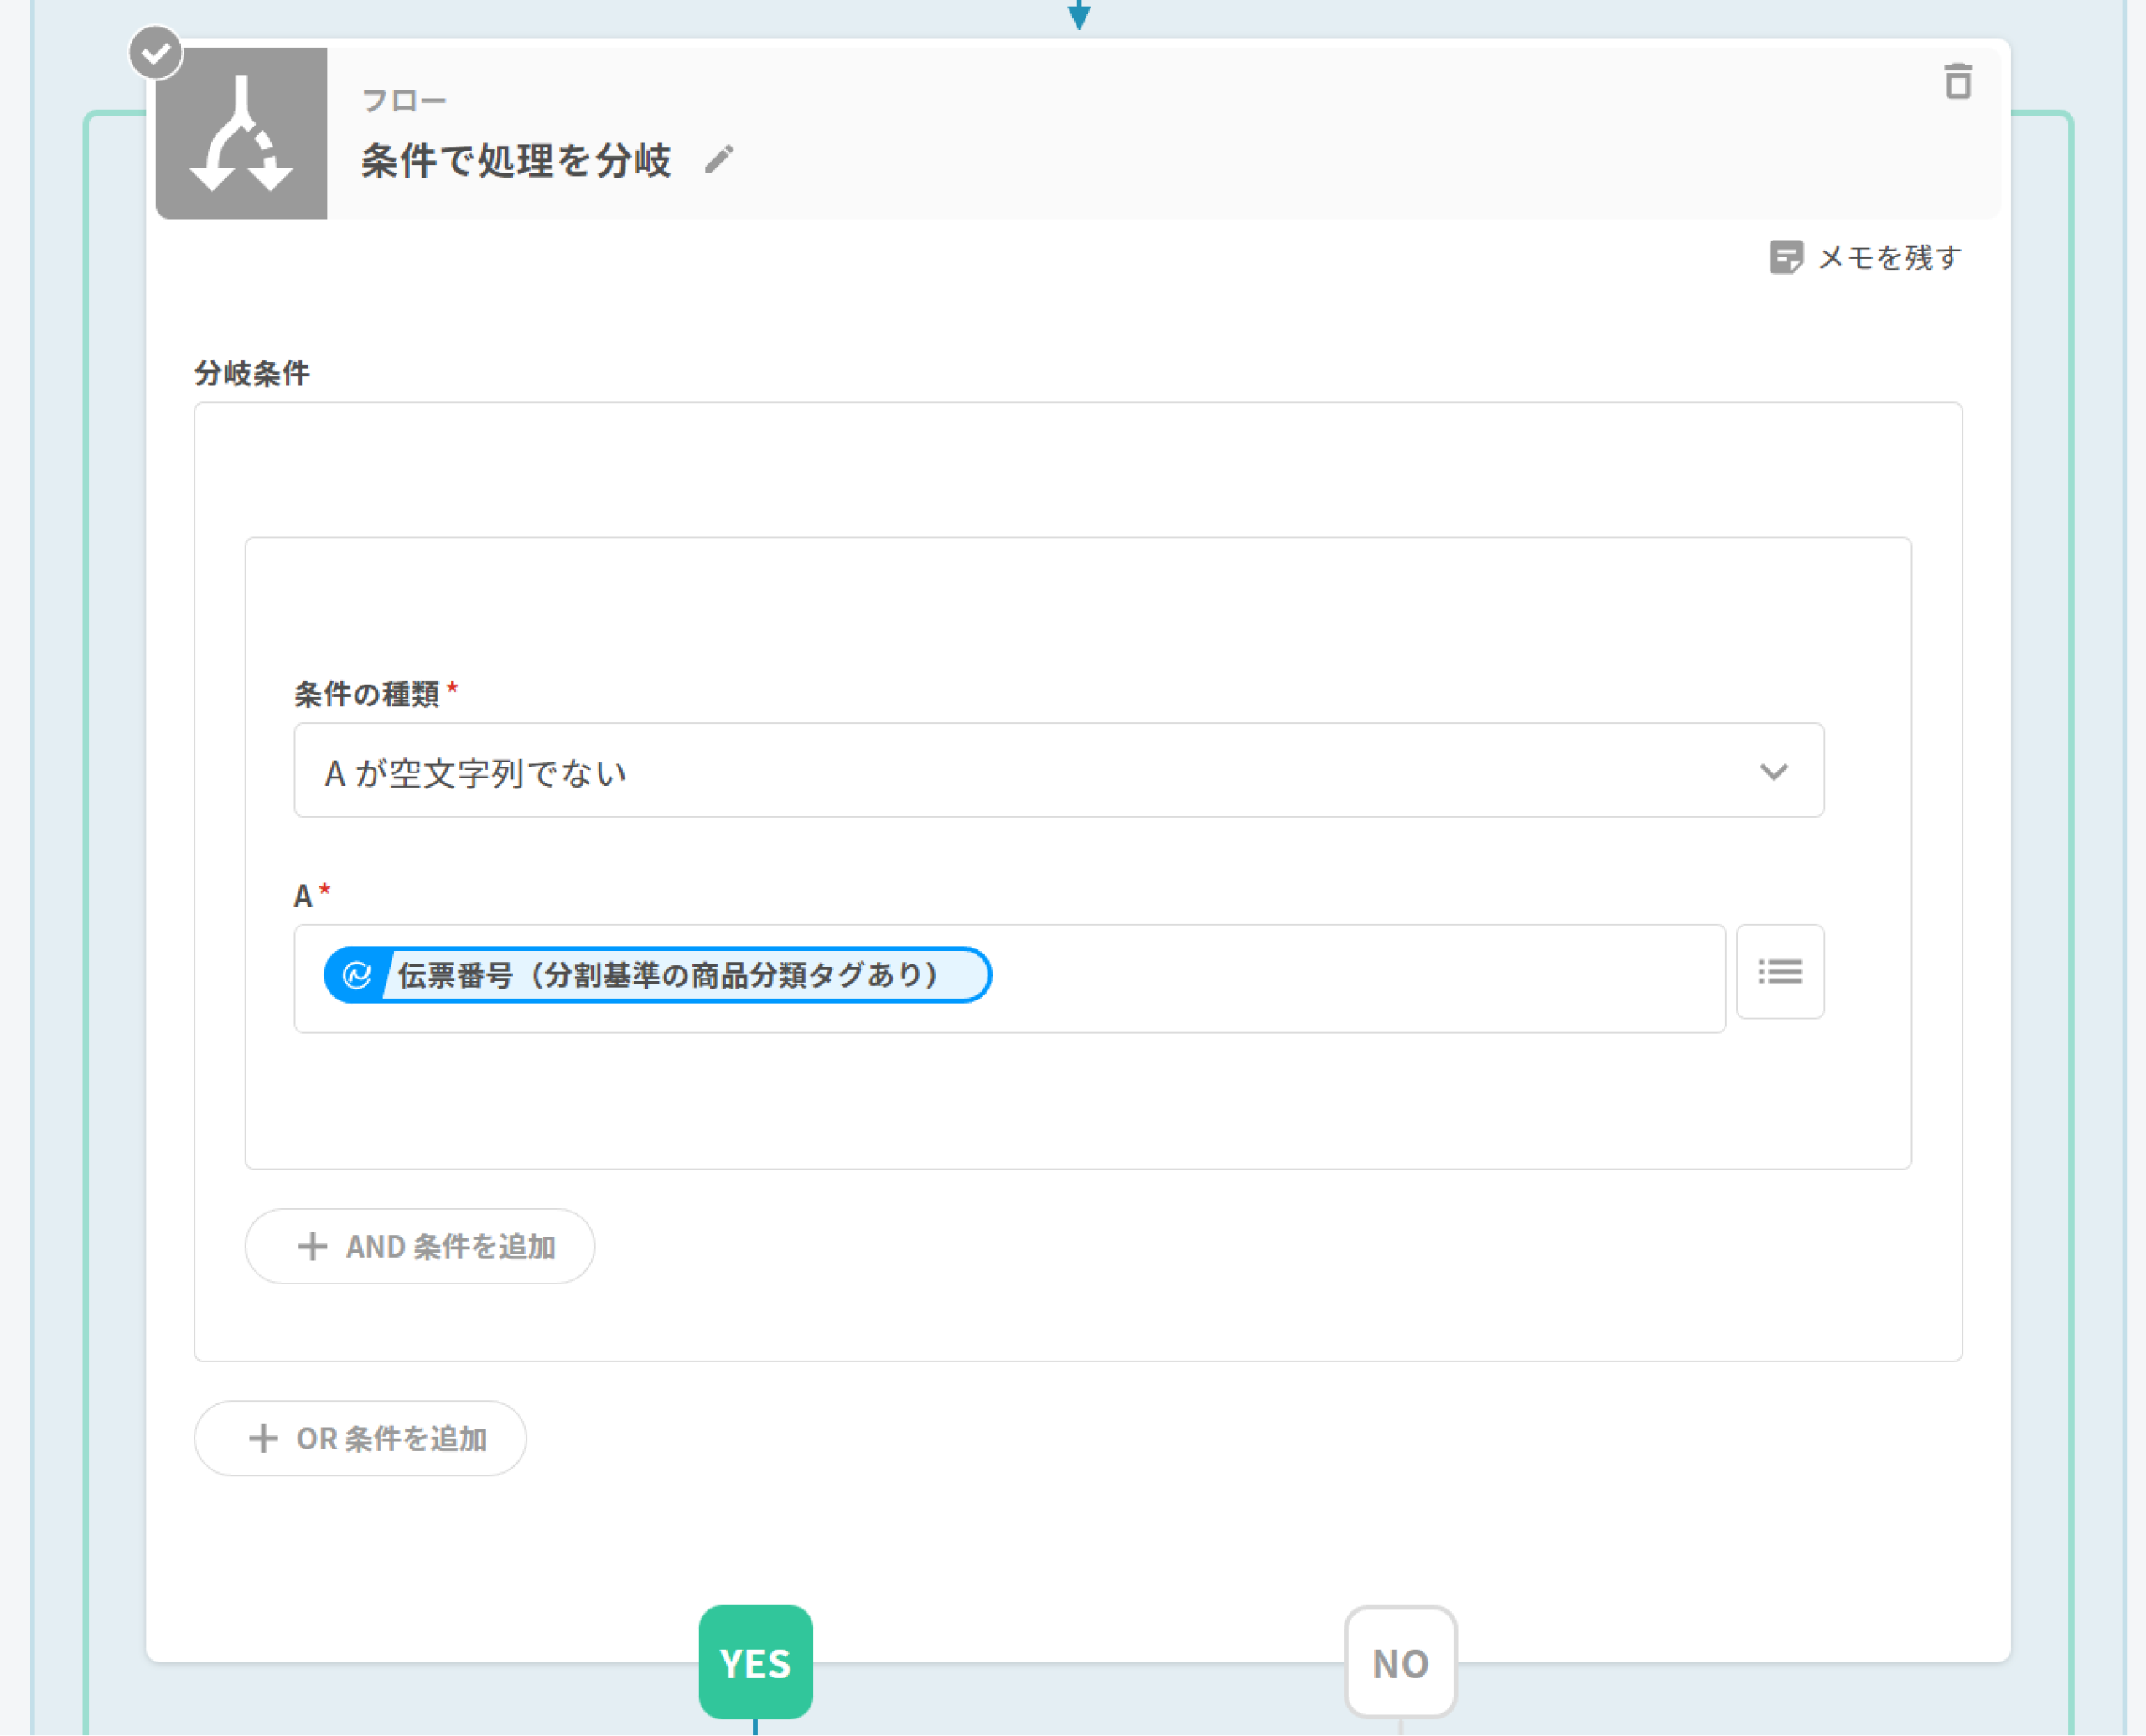Click the plus icon in OR 条件を追加

[263, 1438]
